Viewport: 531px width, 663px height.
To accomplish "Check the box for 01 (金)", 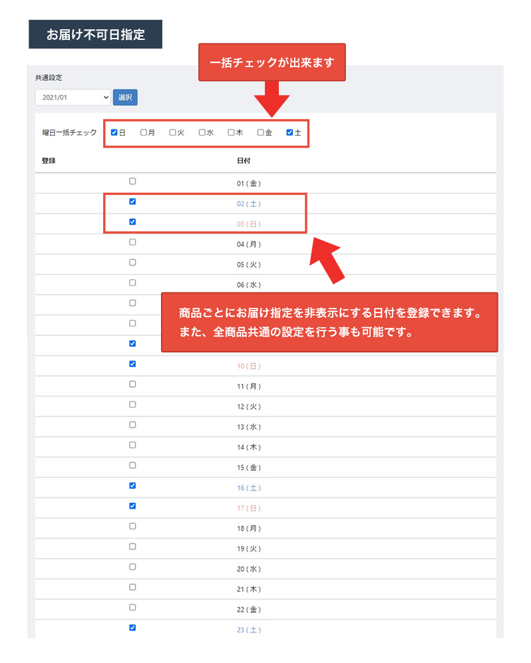I will (132, 181).
